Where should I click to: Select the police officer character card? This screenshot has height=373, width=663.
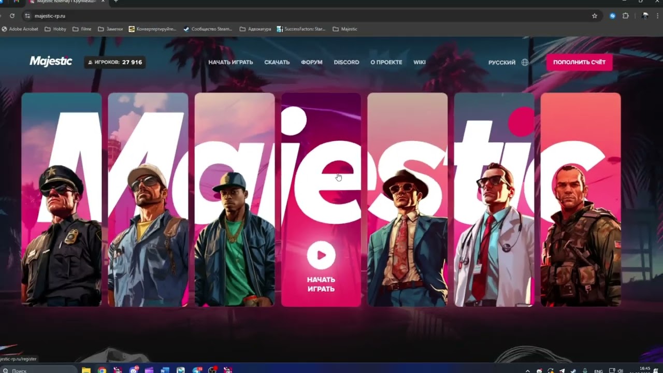point(62,199)
